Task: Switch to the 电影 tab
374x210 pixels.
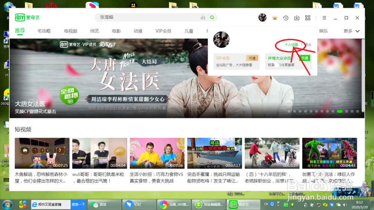Action: 116,31
